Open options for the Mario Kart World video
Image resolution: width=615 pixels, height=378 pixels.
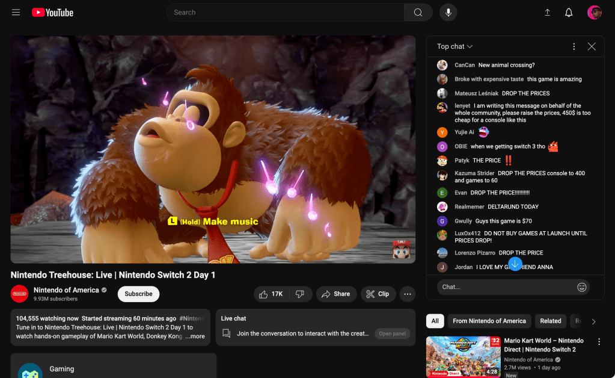point(599,341)
